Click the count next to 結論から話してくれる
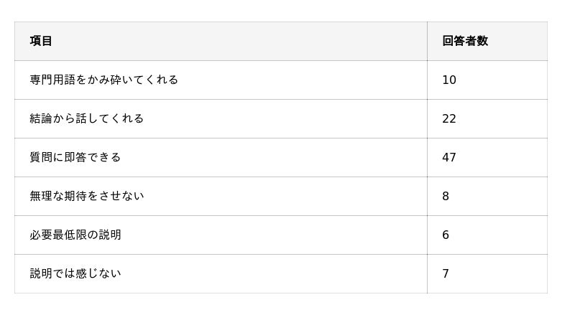 point(449,118)
